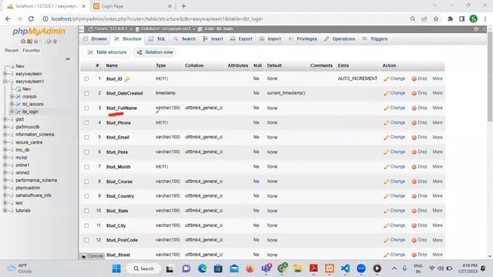Open Chrome extensions puzzle icon

(x=450, y=18)
